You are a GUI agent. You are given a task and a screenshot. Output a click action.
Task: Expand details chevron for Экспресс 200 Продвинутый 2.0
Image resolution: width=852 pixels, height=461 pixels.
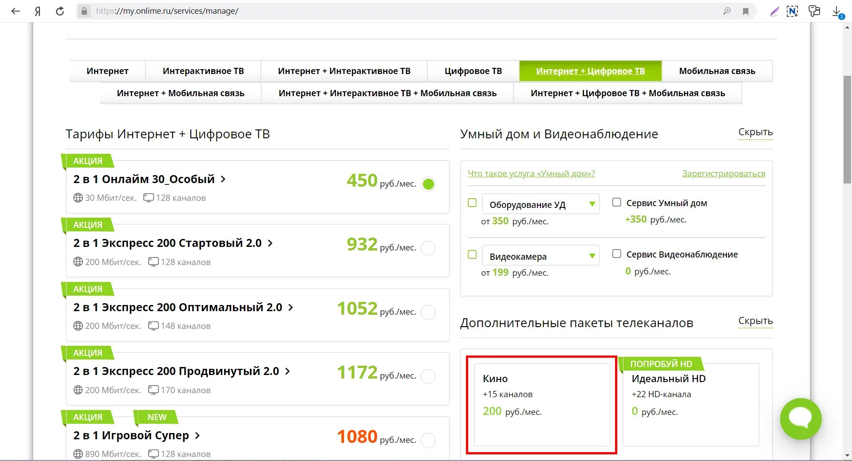(x=288, y=371)
